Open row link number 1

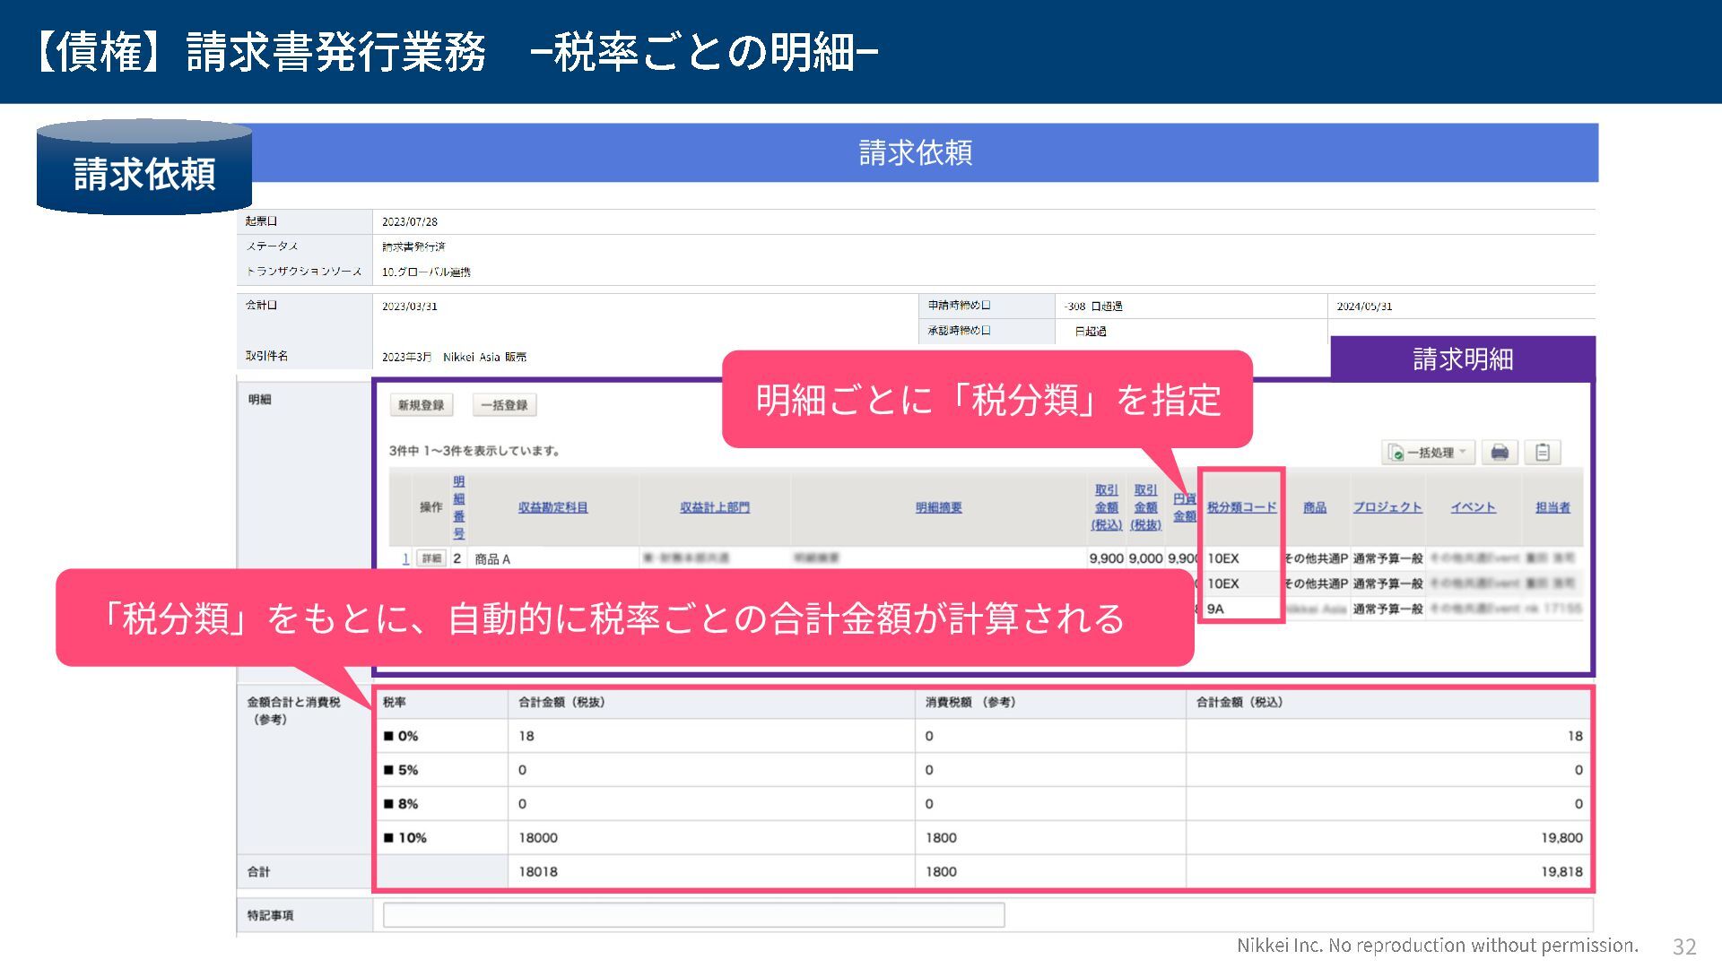pyautogui.click(x=405, y=558)
